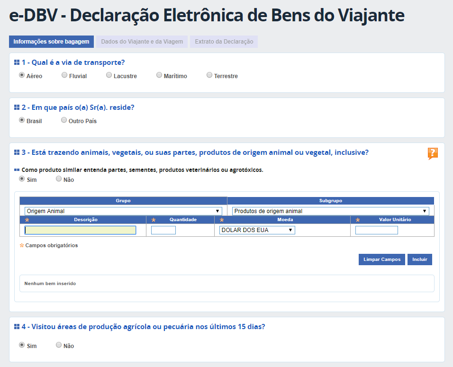
Task: Focus the Descrição text field
Action: [80, 230]
